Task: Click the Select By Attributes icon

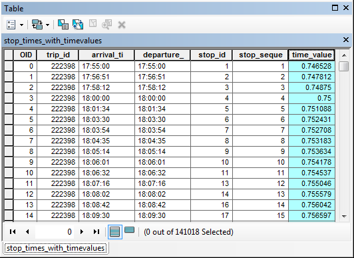Action: coord(63,25)
